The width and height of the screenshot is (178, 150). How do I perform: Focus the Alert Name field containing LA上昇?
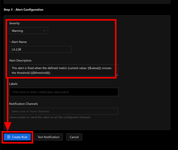click(40, 49)
